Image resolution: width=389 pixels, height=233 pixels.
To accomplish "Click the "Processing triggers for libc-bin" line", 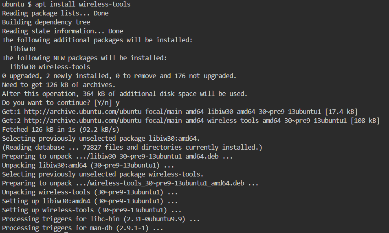I will click(101, 219).
